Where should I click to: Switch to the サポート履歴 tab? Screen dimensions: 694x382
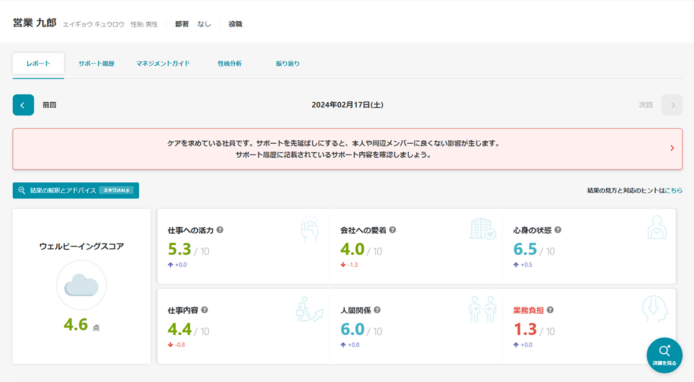click(x=99, y=64)
